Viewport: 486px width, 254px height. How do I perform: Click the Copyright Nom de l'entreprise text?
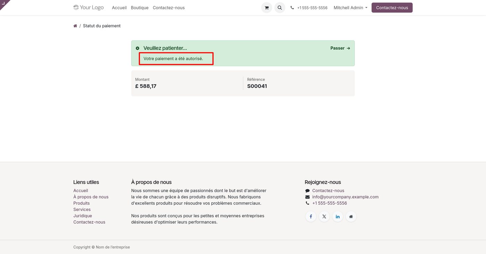[101, 247]
